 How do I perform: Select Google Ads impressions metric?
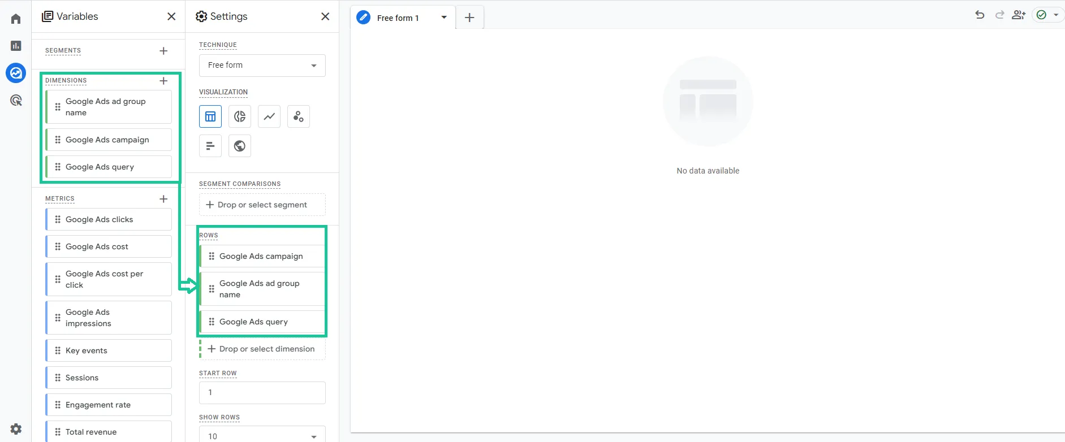[x=109, y=318]
